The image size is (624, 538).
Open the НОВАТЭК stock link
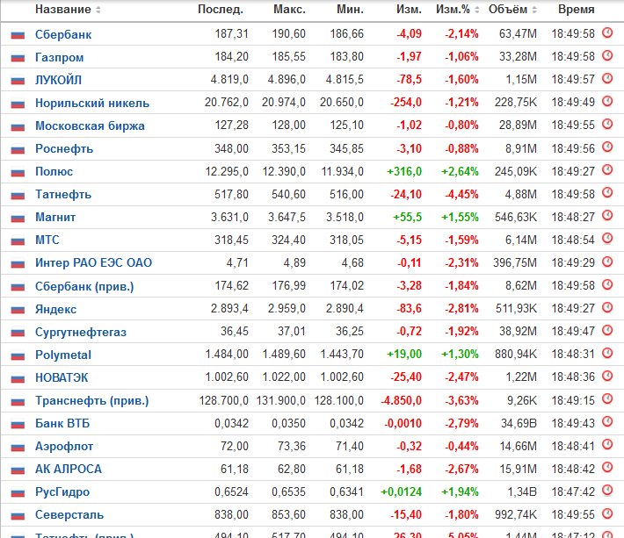pyautogui.click(x=62, y=377)
